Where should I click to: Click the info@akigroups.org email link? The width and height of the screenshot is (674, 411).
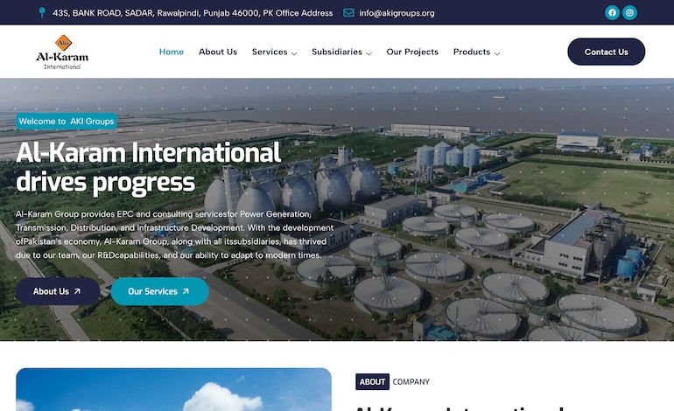397,13
